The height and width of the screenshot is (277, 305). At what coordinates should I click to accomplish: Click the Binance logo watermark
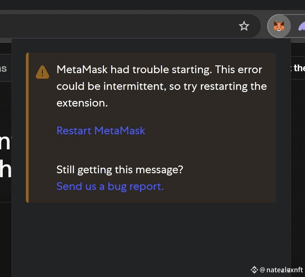(x=254, y=269)
